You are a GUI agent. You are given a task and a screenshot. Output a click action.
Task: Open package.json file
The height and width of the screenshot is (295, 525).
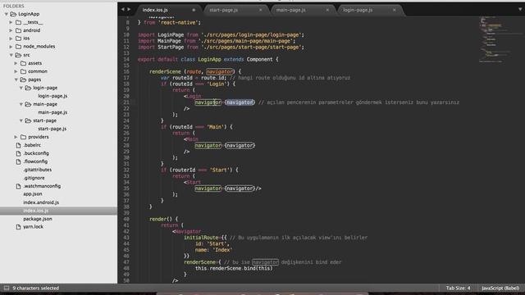click(38, 219)
